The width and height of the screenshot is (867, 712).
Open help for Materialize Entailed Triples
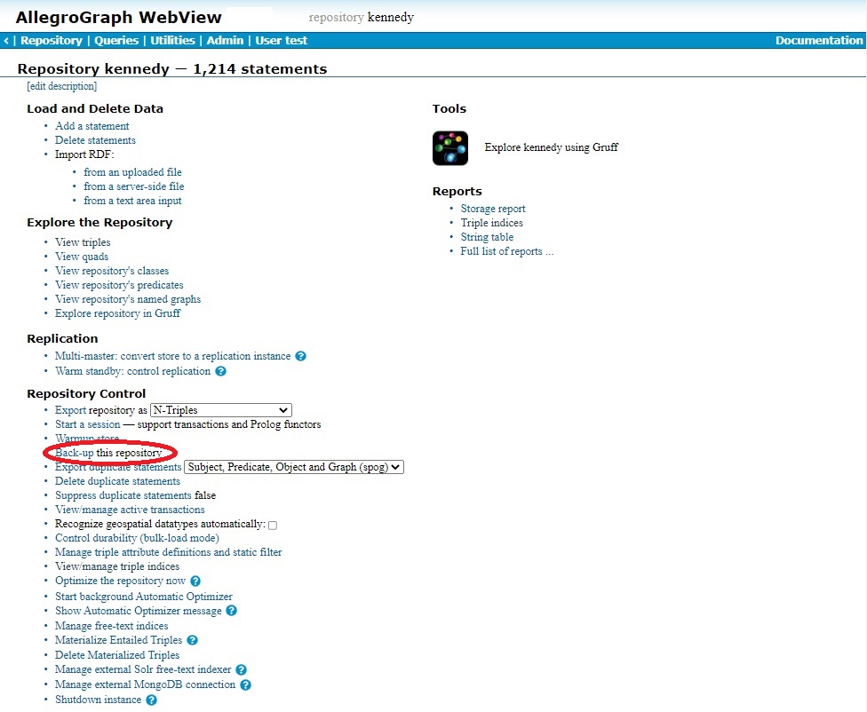pos(192,640)
